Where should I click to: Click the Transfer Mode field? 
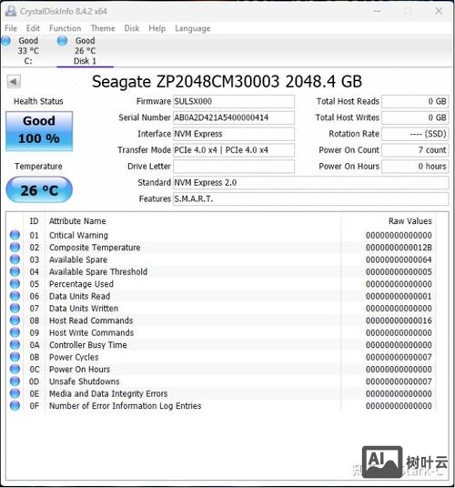click(x=234, y=150)
